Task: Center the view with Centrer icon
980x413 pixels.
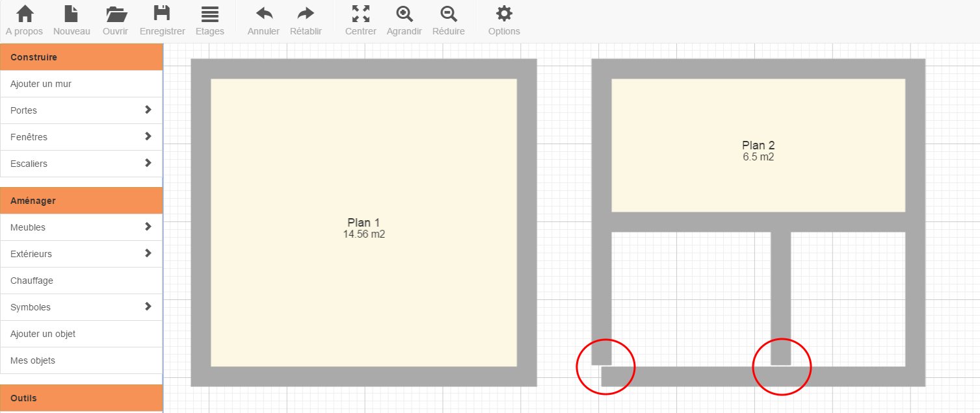Action: [360, 14]
